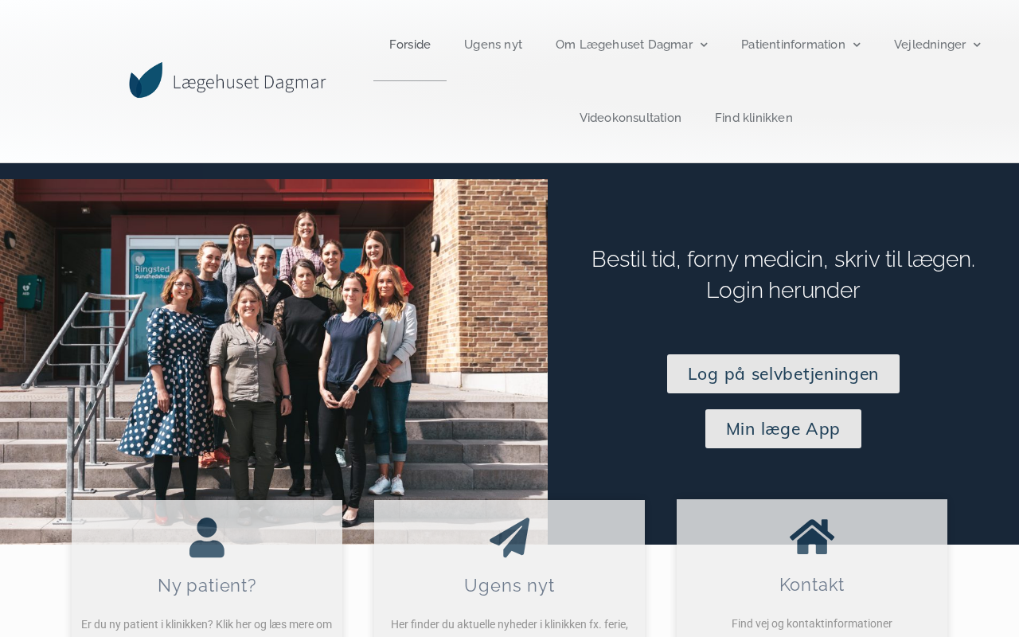Click the house icon above Kontakt
Screen dimensions: 1019x637
point(812,537)
